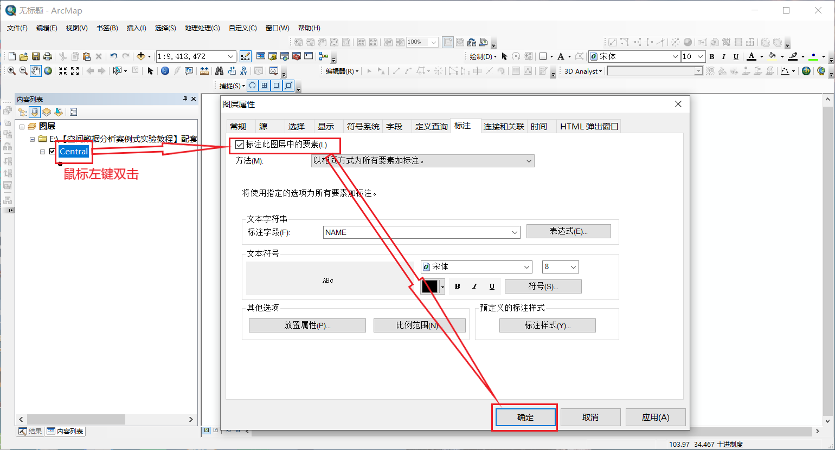
Task: Click the 取消 button
Action: pos(590,418)
